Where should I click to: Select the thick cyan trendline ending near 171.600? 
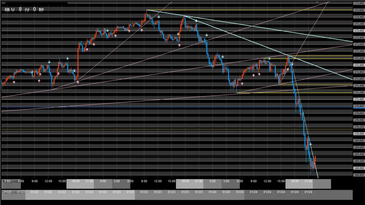[268, 47]
